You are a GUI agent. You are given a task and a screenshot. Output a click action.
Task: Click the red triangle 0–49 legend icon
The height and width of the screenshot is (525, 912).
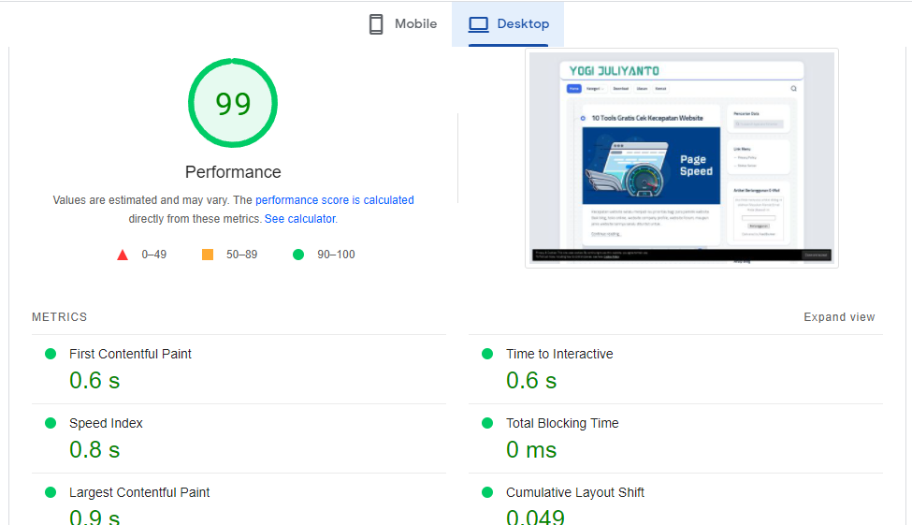pyautogui.click(x=123, y=255)
